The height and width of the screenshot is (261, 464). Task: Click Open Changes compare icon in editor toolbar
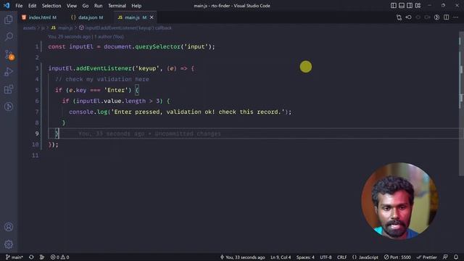click(x=399, y=17)
